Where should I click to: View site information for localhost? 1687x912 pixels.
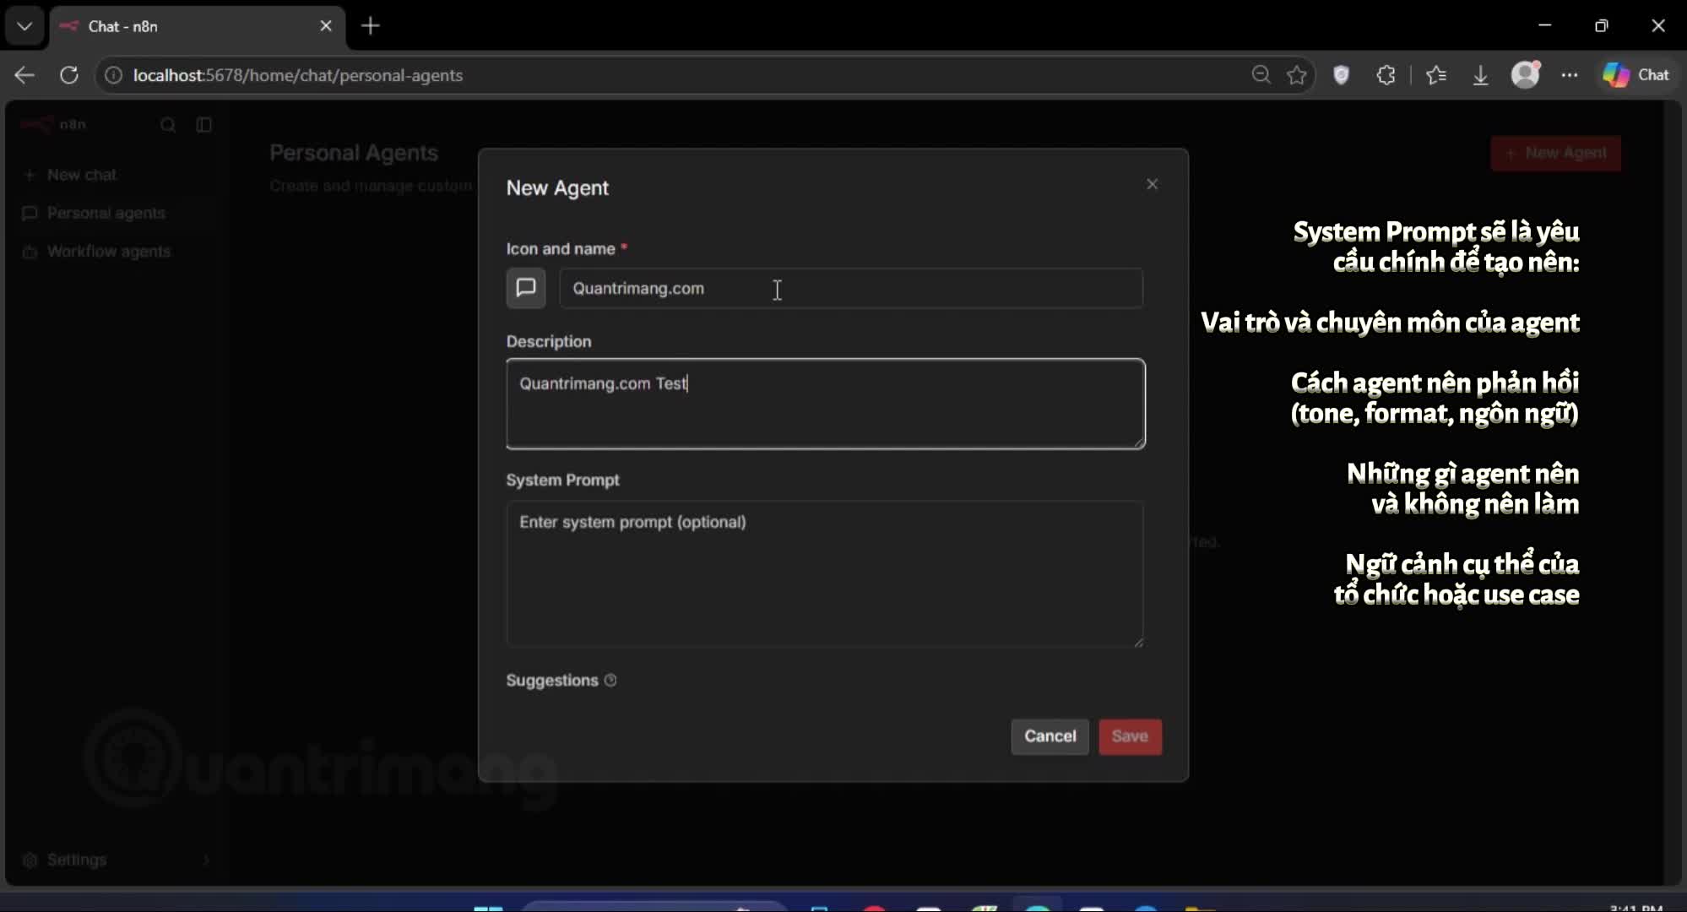tap(113, 75)
